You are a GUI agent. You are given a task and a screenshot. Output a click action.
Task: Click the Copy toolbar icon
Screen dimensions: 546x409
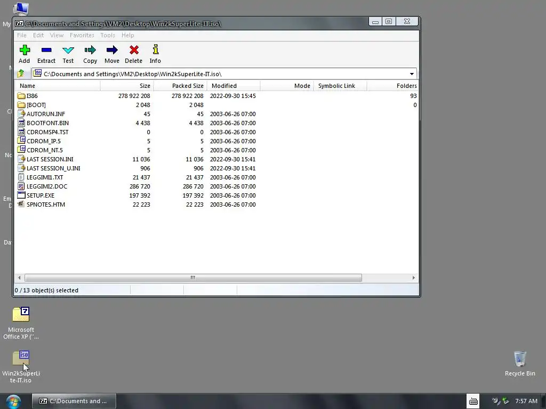90,50
